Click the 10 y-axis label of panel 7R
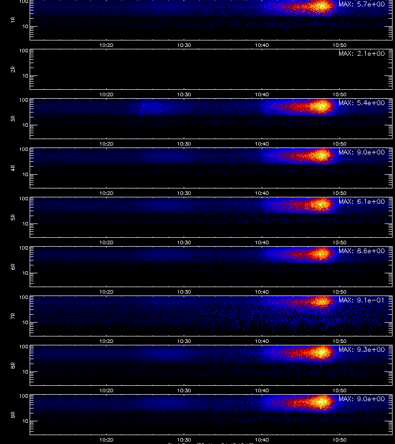 [25, 323]
